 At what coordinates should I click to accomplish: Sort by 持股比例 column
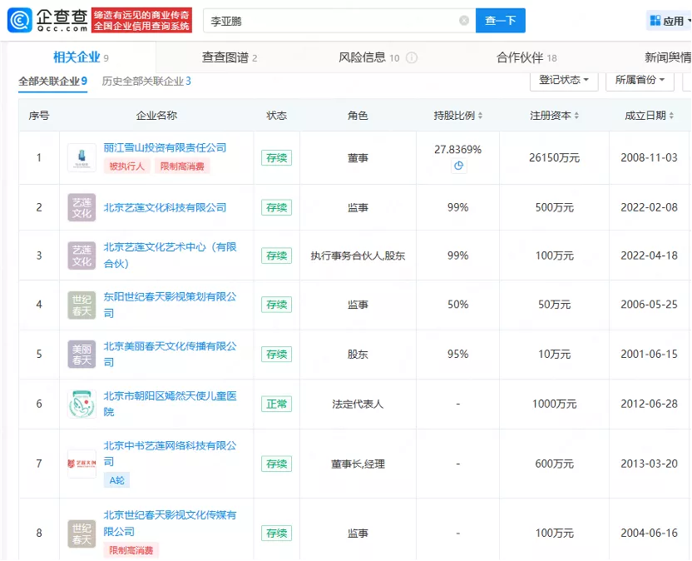point(458,116)
